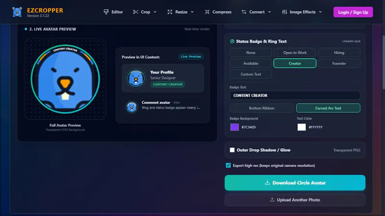Viewport: 385px width, 216px height.
Task: Click the #FFFFFF hex value
Action: [316, 127]
